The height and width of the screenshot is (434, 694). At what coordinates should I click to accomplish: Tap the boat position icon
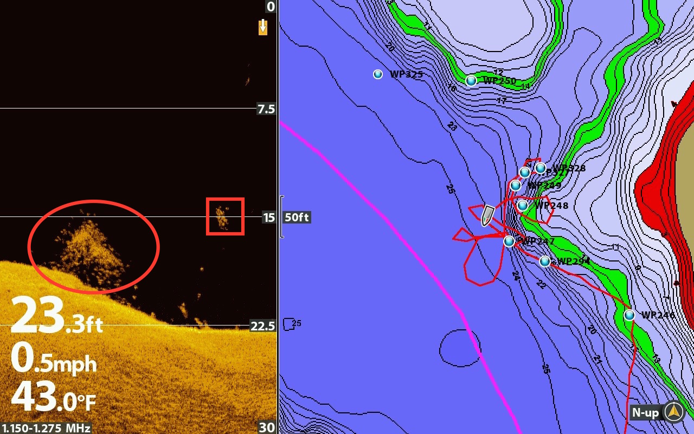487,215
